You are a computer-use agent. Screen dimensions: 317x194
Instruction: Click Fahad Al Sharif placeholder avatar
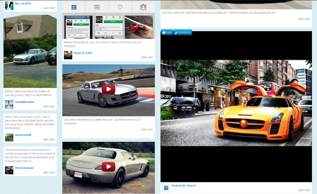pos(166,188)
